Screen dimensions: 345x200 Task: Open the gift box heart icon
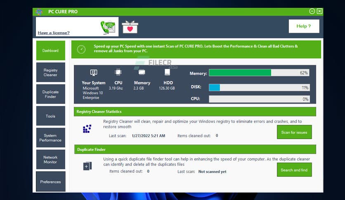point(130,27)
